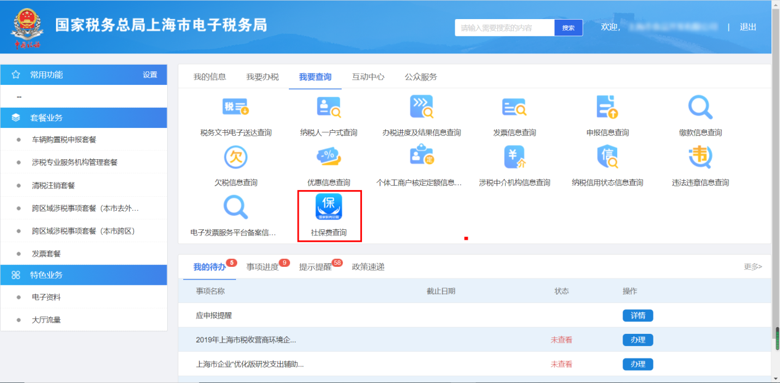Click the 缴款信息查询 magnifier icon
The image size is (780, 383).
point(700,108)
